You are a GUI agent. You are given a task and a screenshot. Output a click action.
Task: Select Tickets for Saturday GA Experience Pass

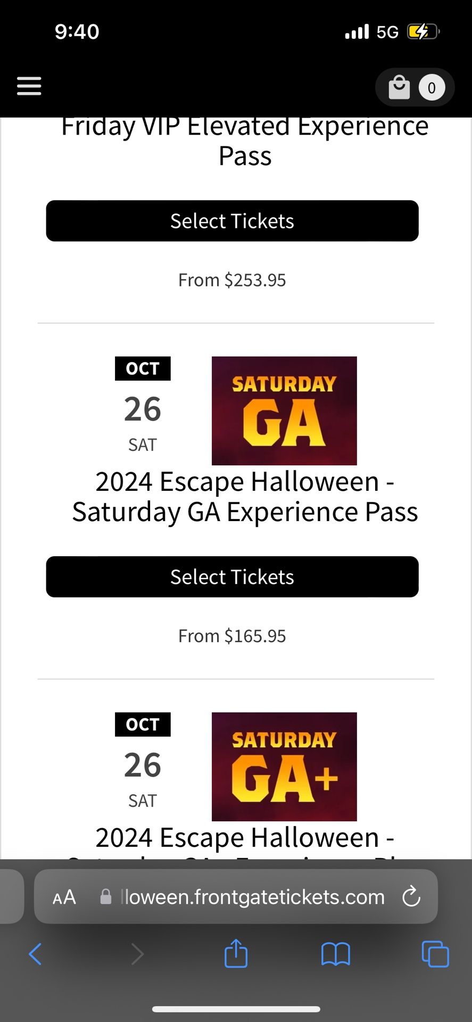pos(232,577)
